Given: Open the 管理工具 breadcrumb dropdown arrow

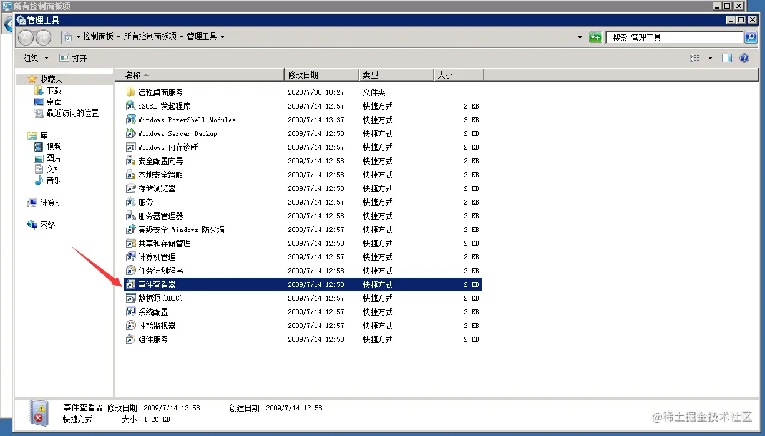Looking at the screenshot, I should pyautogui.click(x=222, y=37).
